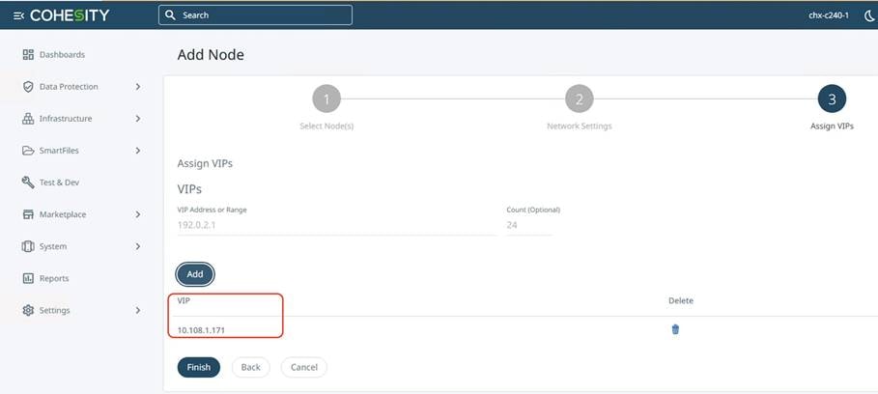Click the Add Node page title
878x394 pixels.
click(x=211, y=55)
